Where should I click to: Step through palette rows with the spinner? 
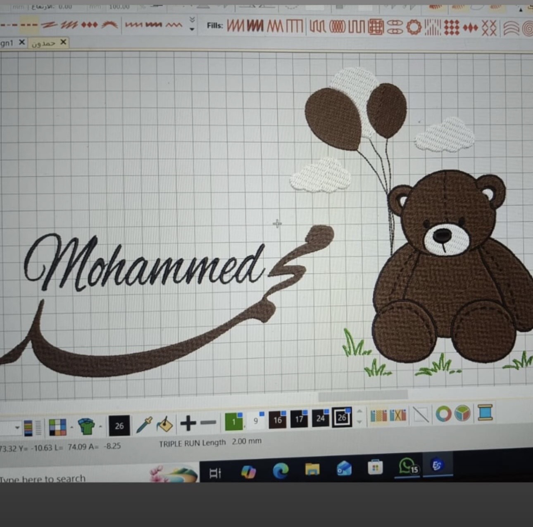point(359,416)
